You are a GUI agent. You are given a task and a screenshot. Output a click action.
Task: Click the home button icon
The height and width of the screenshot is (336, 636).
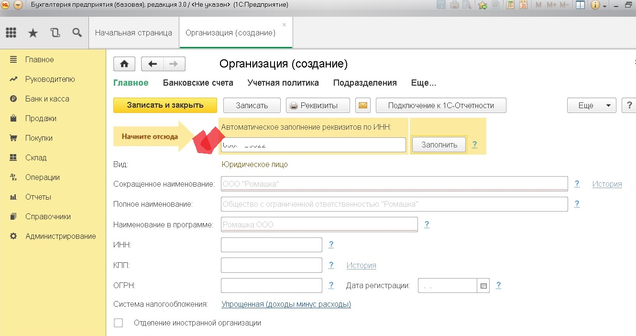coord(124,64)
